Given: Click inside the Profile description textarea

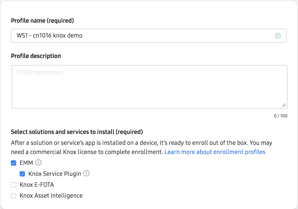Looking at the screenshot, I should click(x=149, y=86).
